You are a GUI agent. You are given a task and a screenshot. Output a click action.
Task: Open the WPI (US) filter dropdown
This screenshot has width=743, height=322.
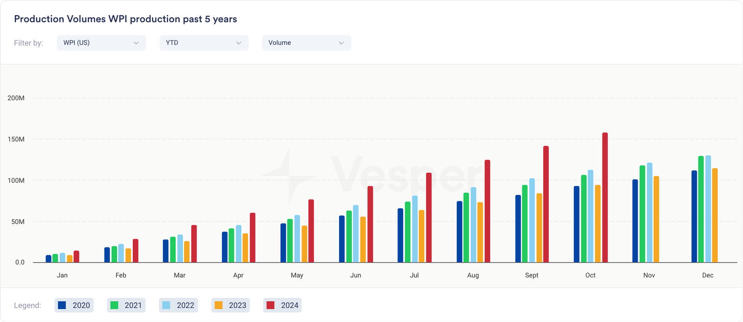[101, 43]
